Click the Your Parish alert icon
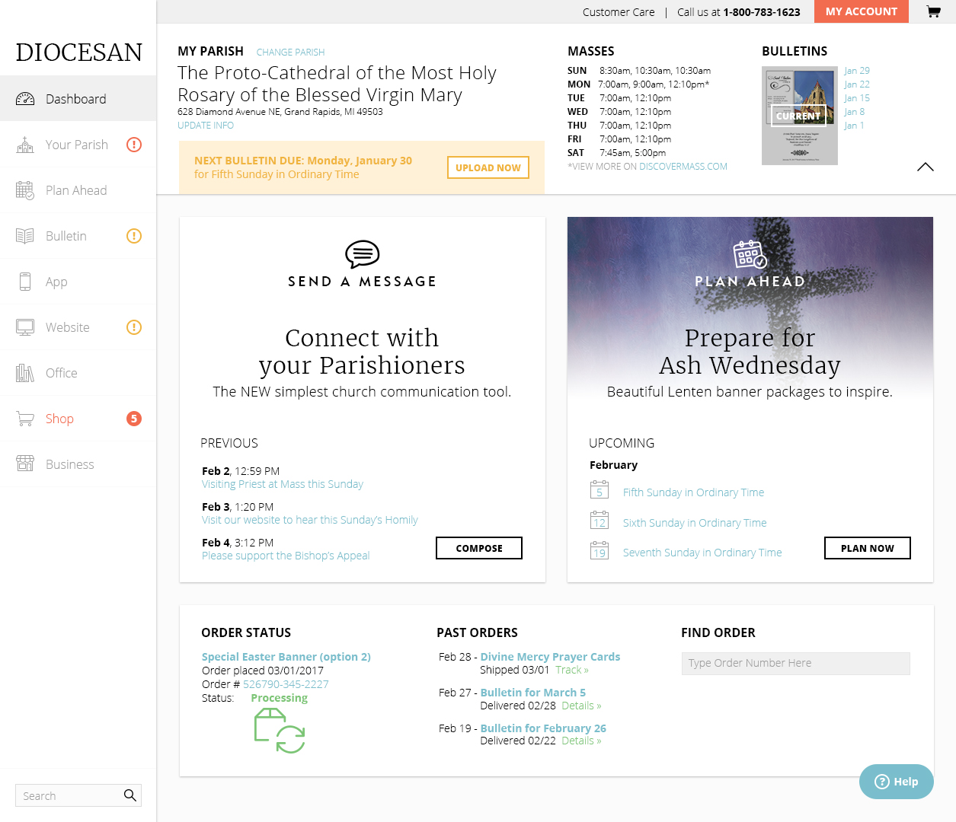Viewport: 956px width, 822px height. (134, 145)
